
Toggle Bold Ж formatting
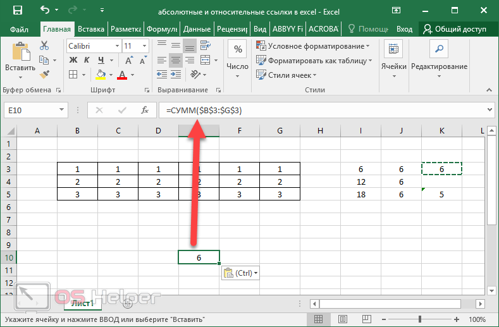[x=73, y=60]
